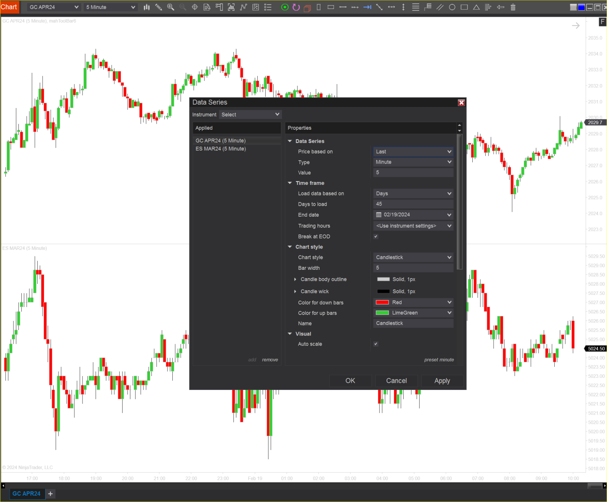Show the data box icon

[207, 7]
